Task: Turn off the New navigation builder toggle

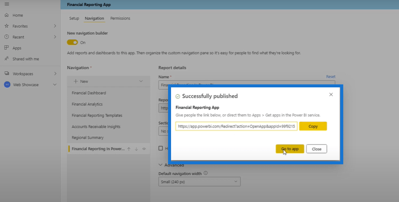Action: tap(72, 43)
